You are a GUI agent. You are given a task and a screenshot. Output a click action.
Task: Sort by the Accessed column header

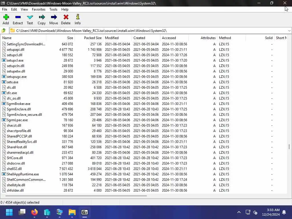pos(175,38)
